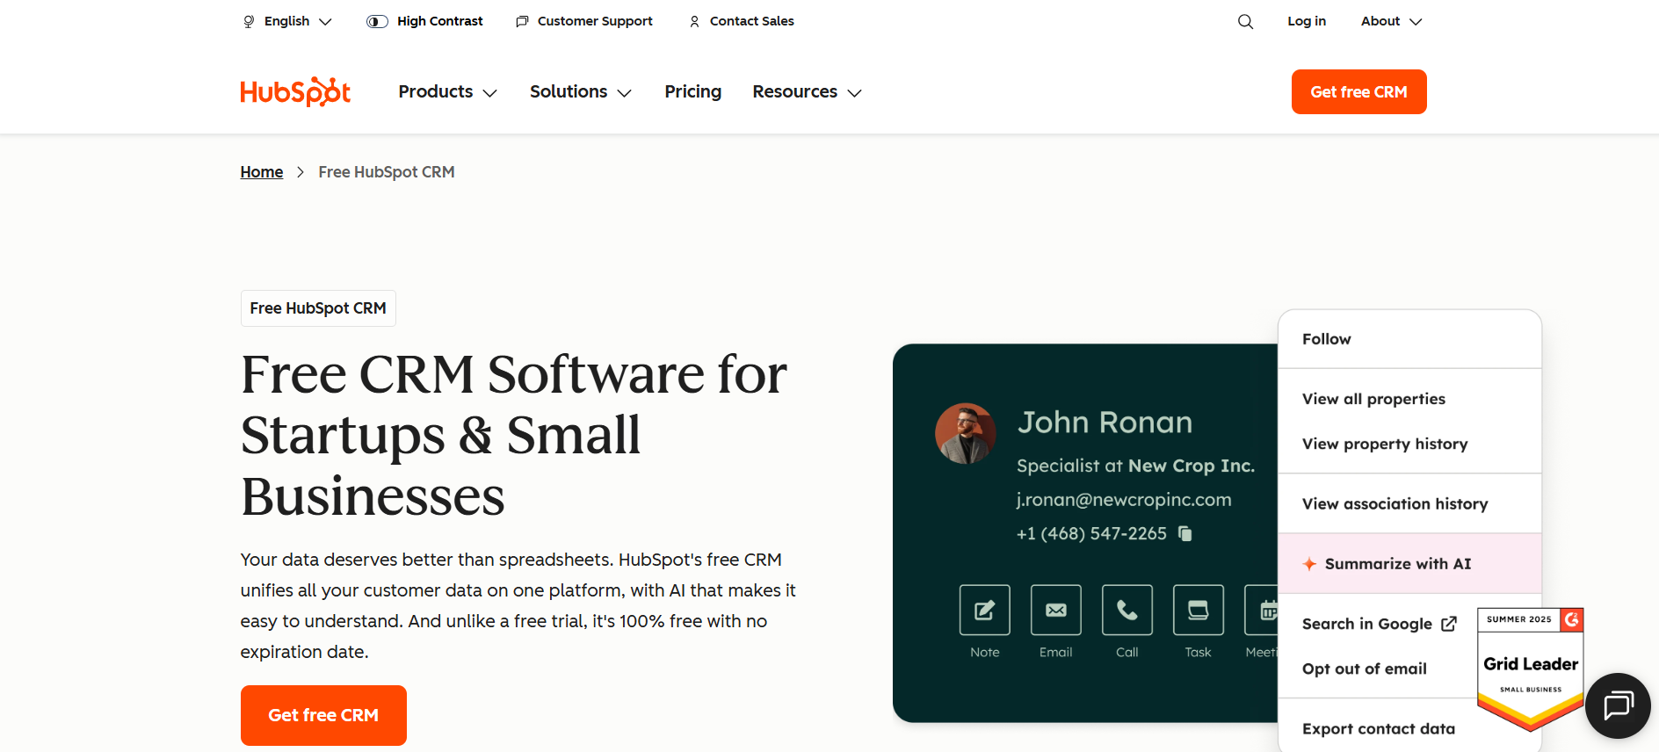Viewport: 1659px width, 752px height.
Task: Open the Solutions menu
Action: [x=581, y=91]
